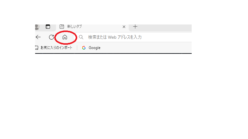
Task: Open お気に入りのインポート link
Action: pos(56,48)
